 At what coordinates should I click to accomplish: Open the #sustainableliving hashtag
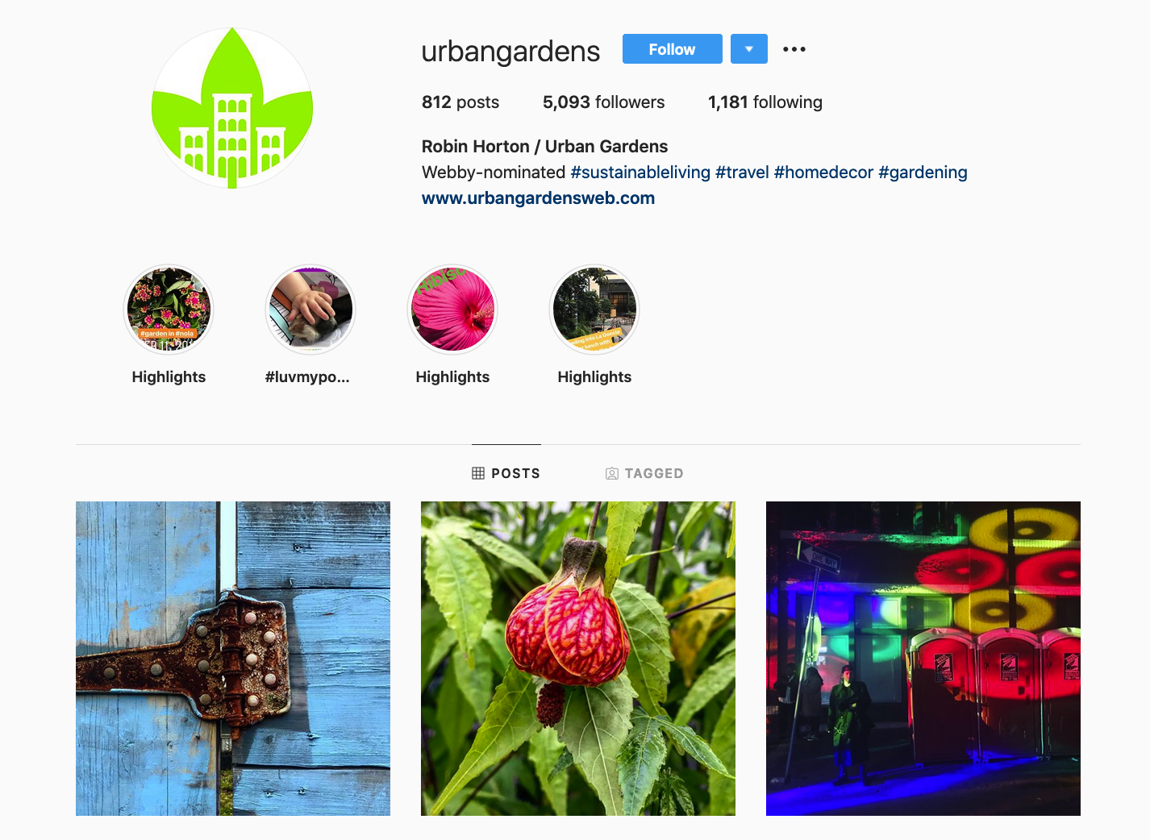coord(640,173)
